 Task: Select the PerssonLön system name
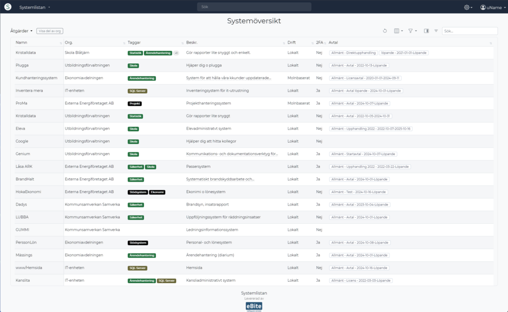[26, 243]
